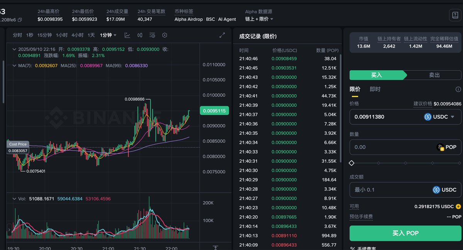
Task: Click the price input showing 0.00911380
Action: [x=405, y=117]
